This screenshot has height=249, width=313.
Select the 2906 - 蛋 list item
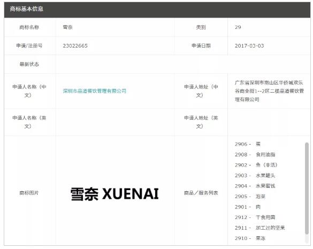(248, 144)
